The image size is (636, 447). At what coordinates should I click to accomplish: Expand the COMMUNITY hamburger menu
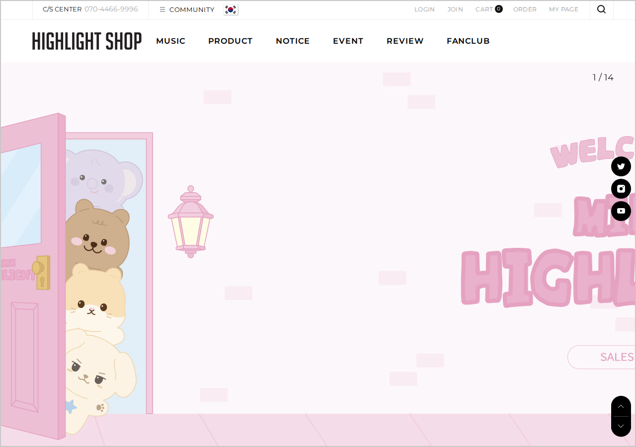point(187,9)
